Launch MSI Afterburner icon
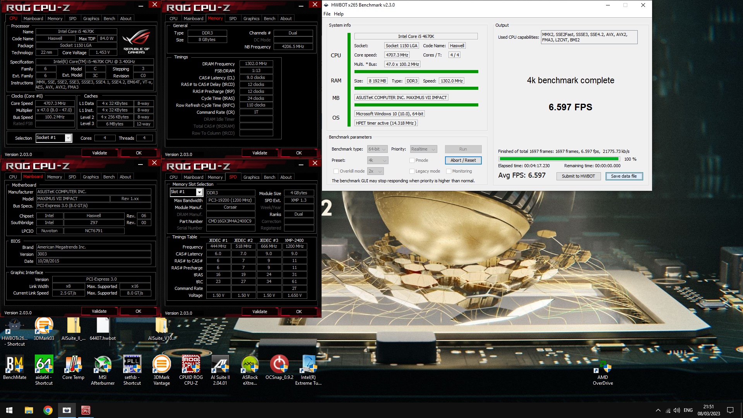743x418 pixels. (103, 370)
